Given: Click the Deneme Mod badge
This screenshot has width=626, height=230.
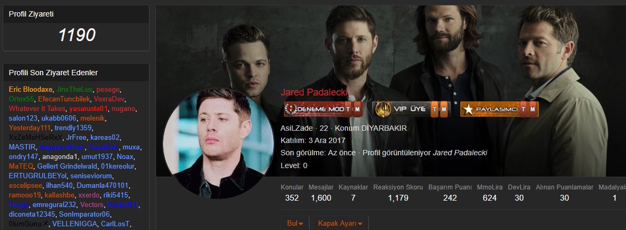Looking at the screenshot, I should [323, 109].
